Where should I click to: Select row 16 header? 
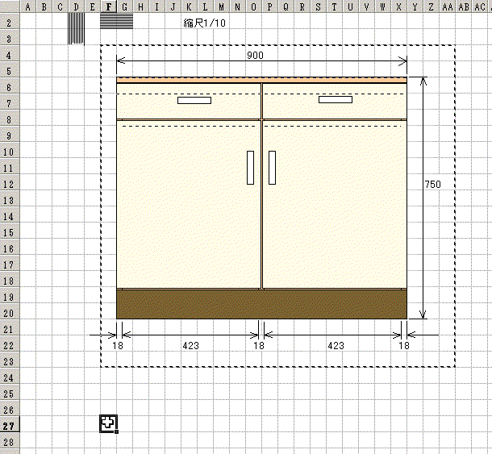[10, 248]
